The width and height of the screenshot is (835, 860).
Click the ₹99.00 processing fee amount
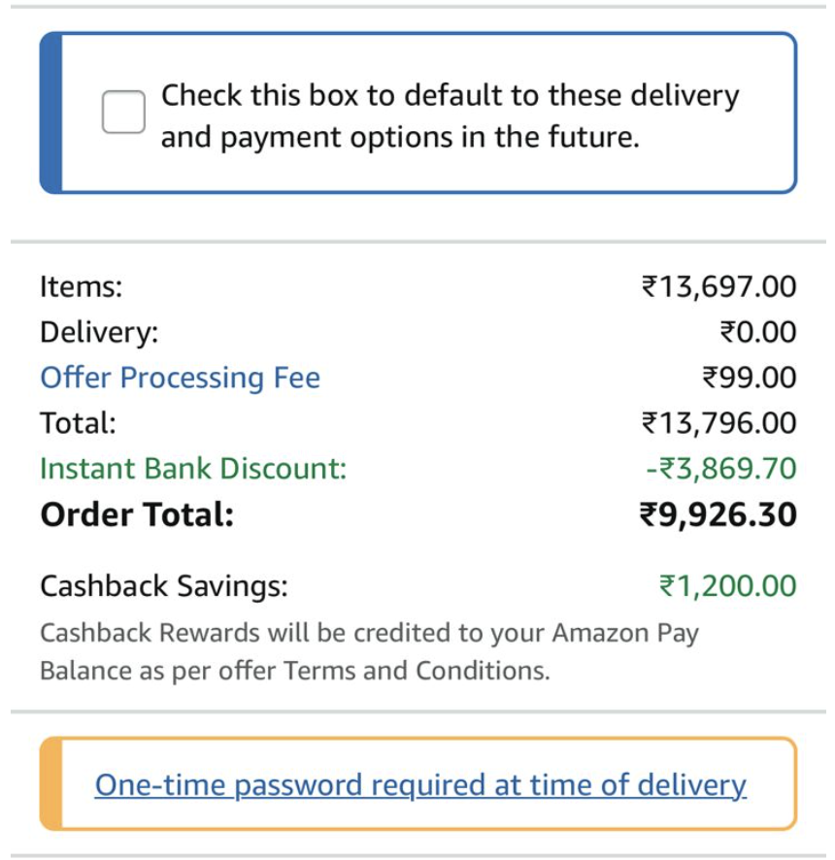(x=749, y=378)
